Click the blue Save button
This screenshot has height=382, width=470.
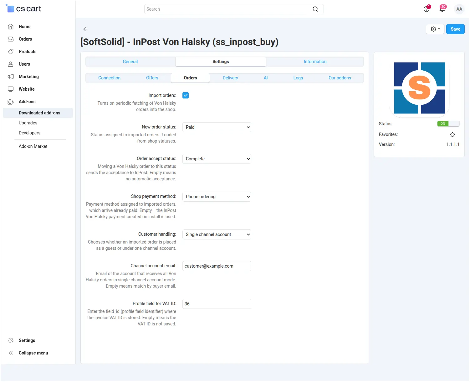pyautogui.click(x=455, y=29)
